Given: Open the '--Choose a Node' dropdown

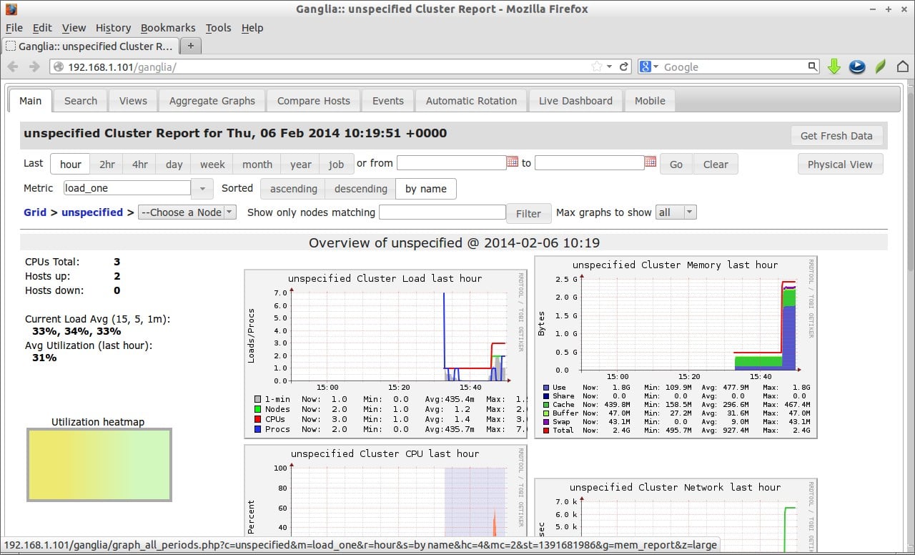Looking at the screenshot, I should (187, 212).
